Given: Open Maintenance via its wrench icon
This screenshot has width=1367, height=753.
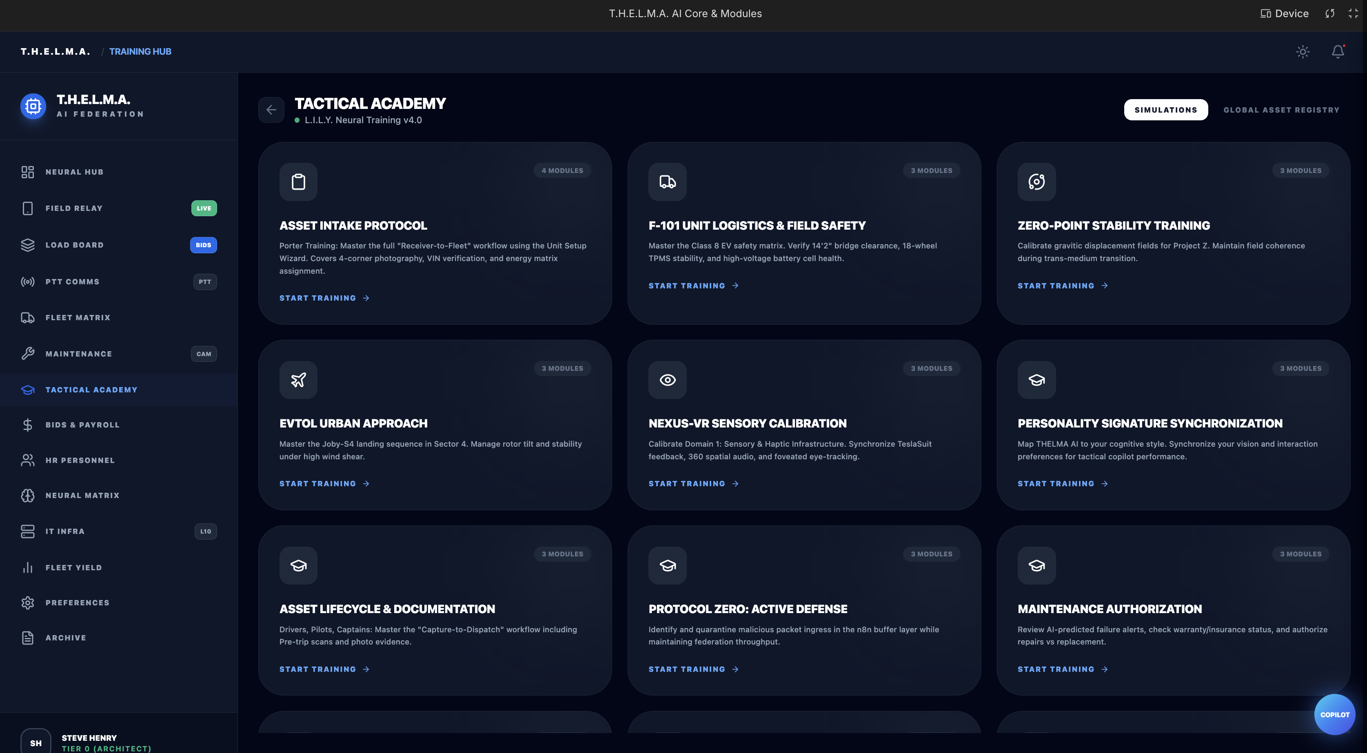Looking at the screenshot, I should click(x=28, y=353).
